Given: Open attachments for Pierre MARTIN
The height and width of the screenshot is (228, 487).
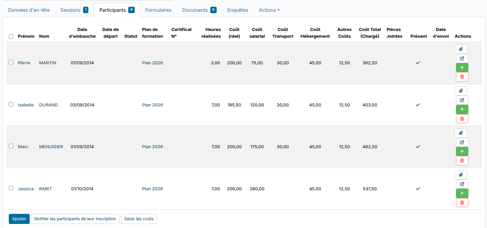Looking at the screenshot, I should 461,49.
